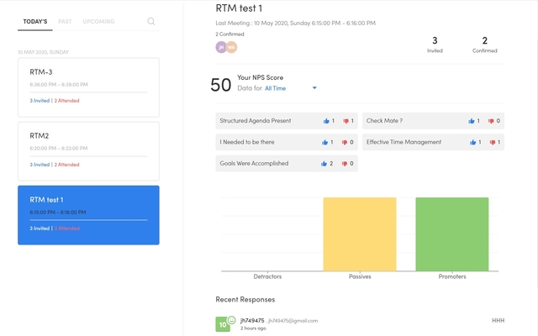The height and width of the screenshot is (336, 538).
Task: Click the RTM2 time 6:20:00 PM - 6:23:00 PM
Action: [x=59, y=149]
